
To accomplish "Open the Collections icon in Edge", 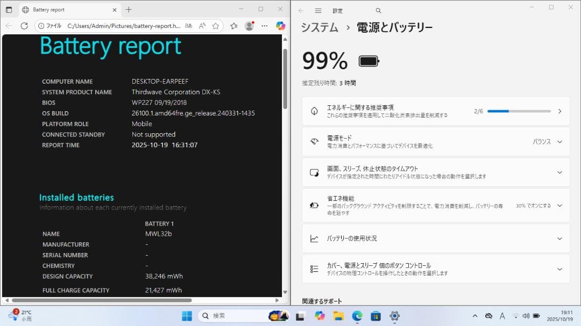I will 233,26.
